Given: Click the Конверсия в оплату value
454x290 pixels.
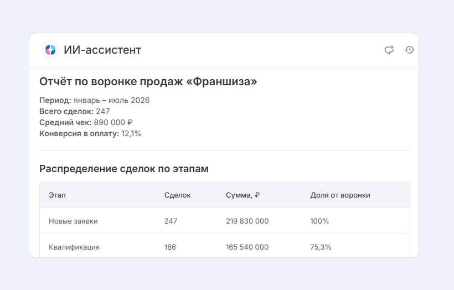Looking at the screenshot, I should pos(131,134).
